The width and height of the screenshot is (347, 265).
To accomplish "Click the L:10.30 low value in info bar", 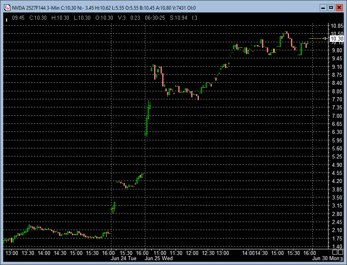I will 82,18.
